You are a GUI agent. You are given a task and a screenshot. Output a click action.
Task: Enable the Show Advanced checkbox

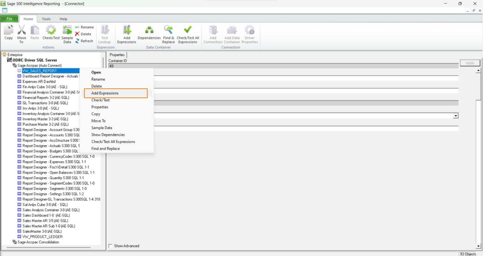(x=110, y=246)
